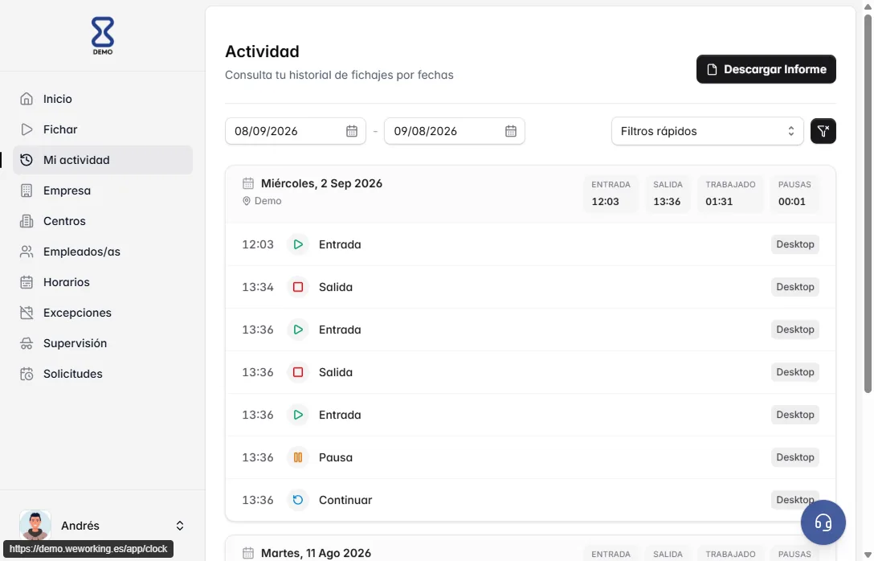Click the hourglass DEMO logo
874x561 pixels.
pyautogui.click(x=103, y=35)
